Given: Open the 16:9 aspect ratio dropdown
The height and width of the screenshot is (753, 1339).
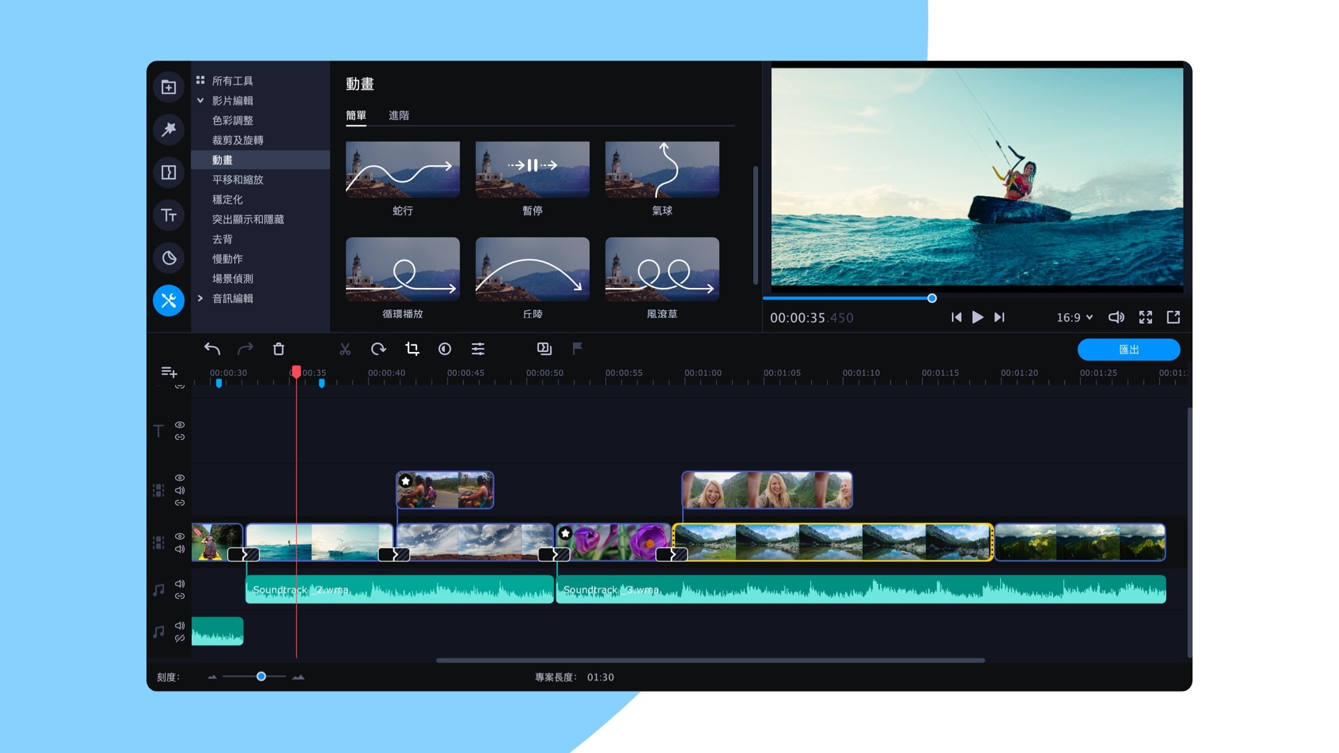Looking at the screenshot, I should click(1074, 318).
